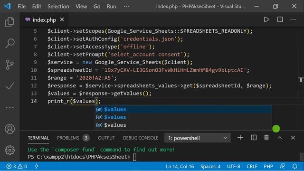Open notifications bell in status bar
The height and width of the screenshot is (171, 304).
tap(294, 166)
